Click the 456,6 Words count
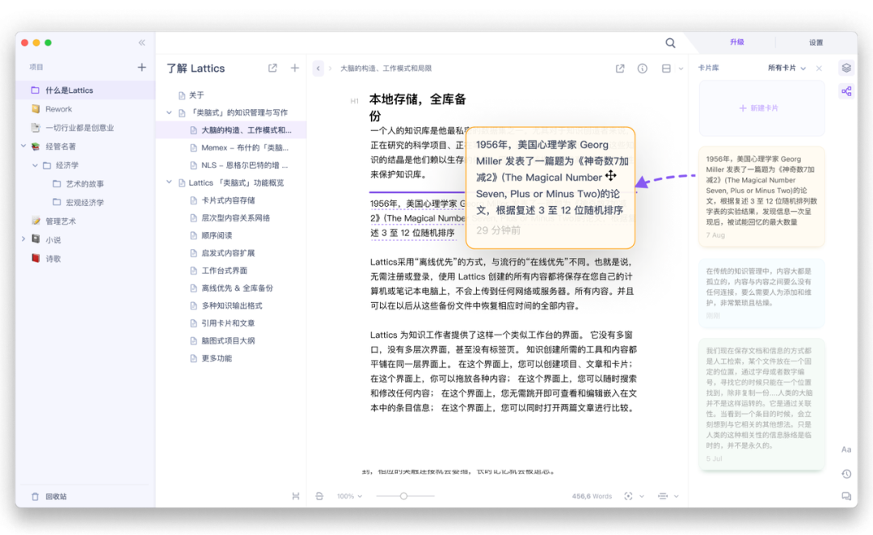 tap(592, 496)
